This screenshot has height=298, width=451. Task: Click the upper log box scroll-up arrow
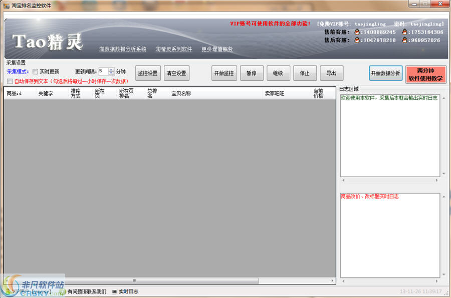tap(443, 98)
